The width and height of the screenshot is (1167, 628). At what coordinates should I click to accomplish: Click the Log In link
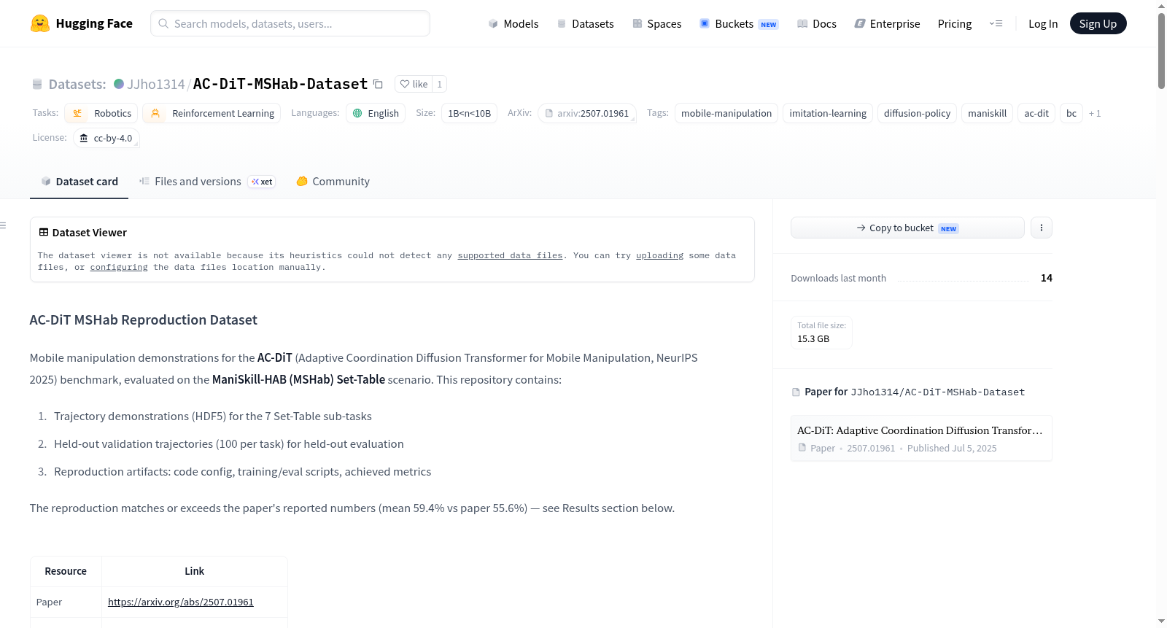1043,23
